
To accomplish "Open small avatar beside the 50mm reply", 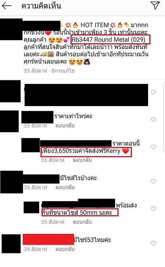I will pos(31,207).
